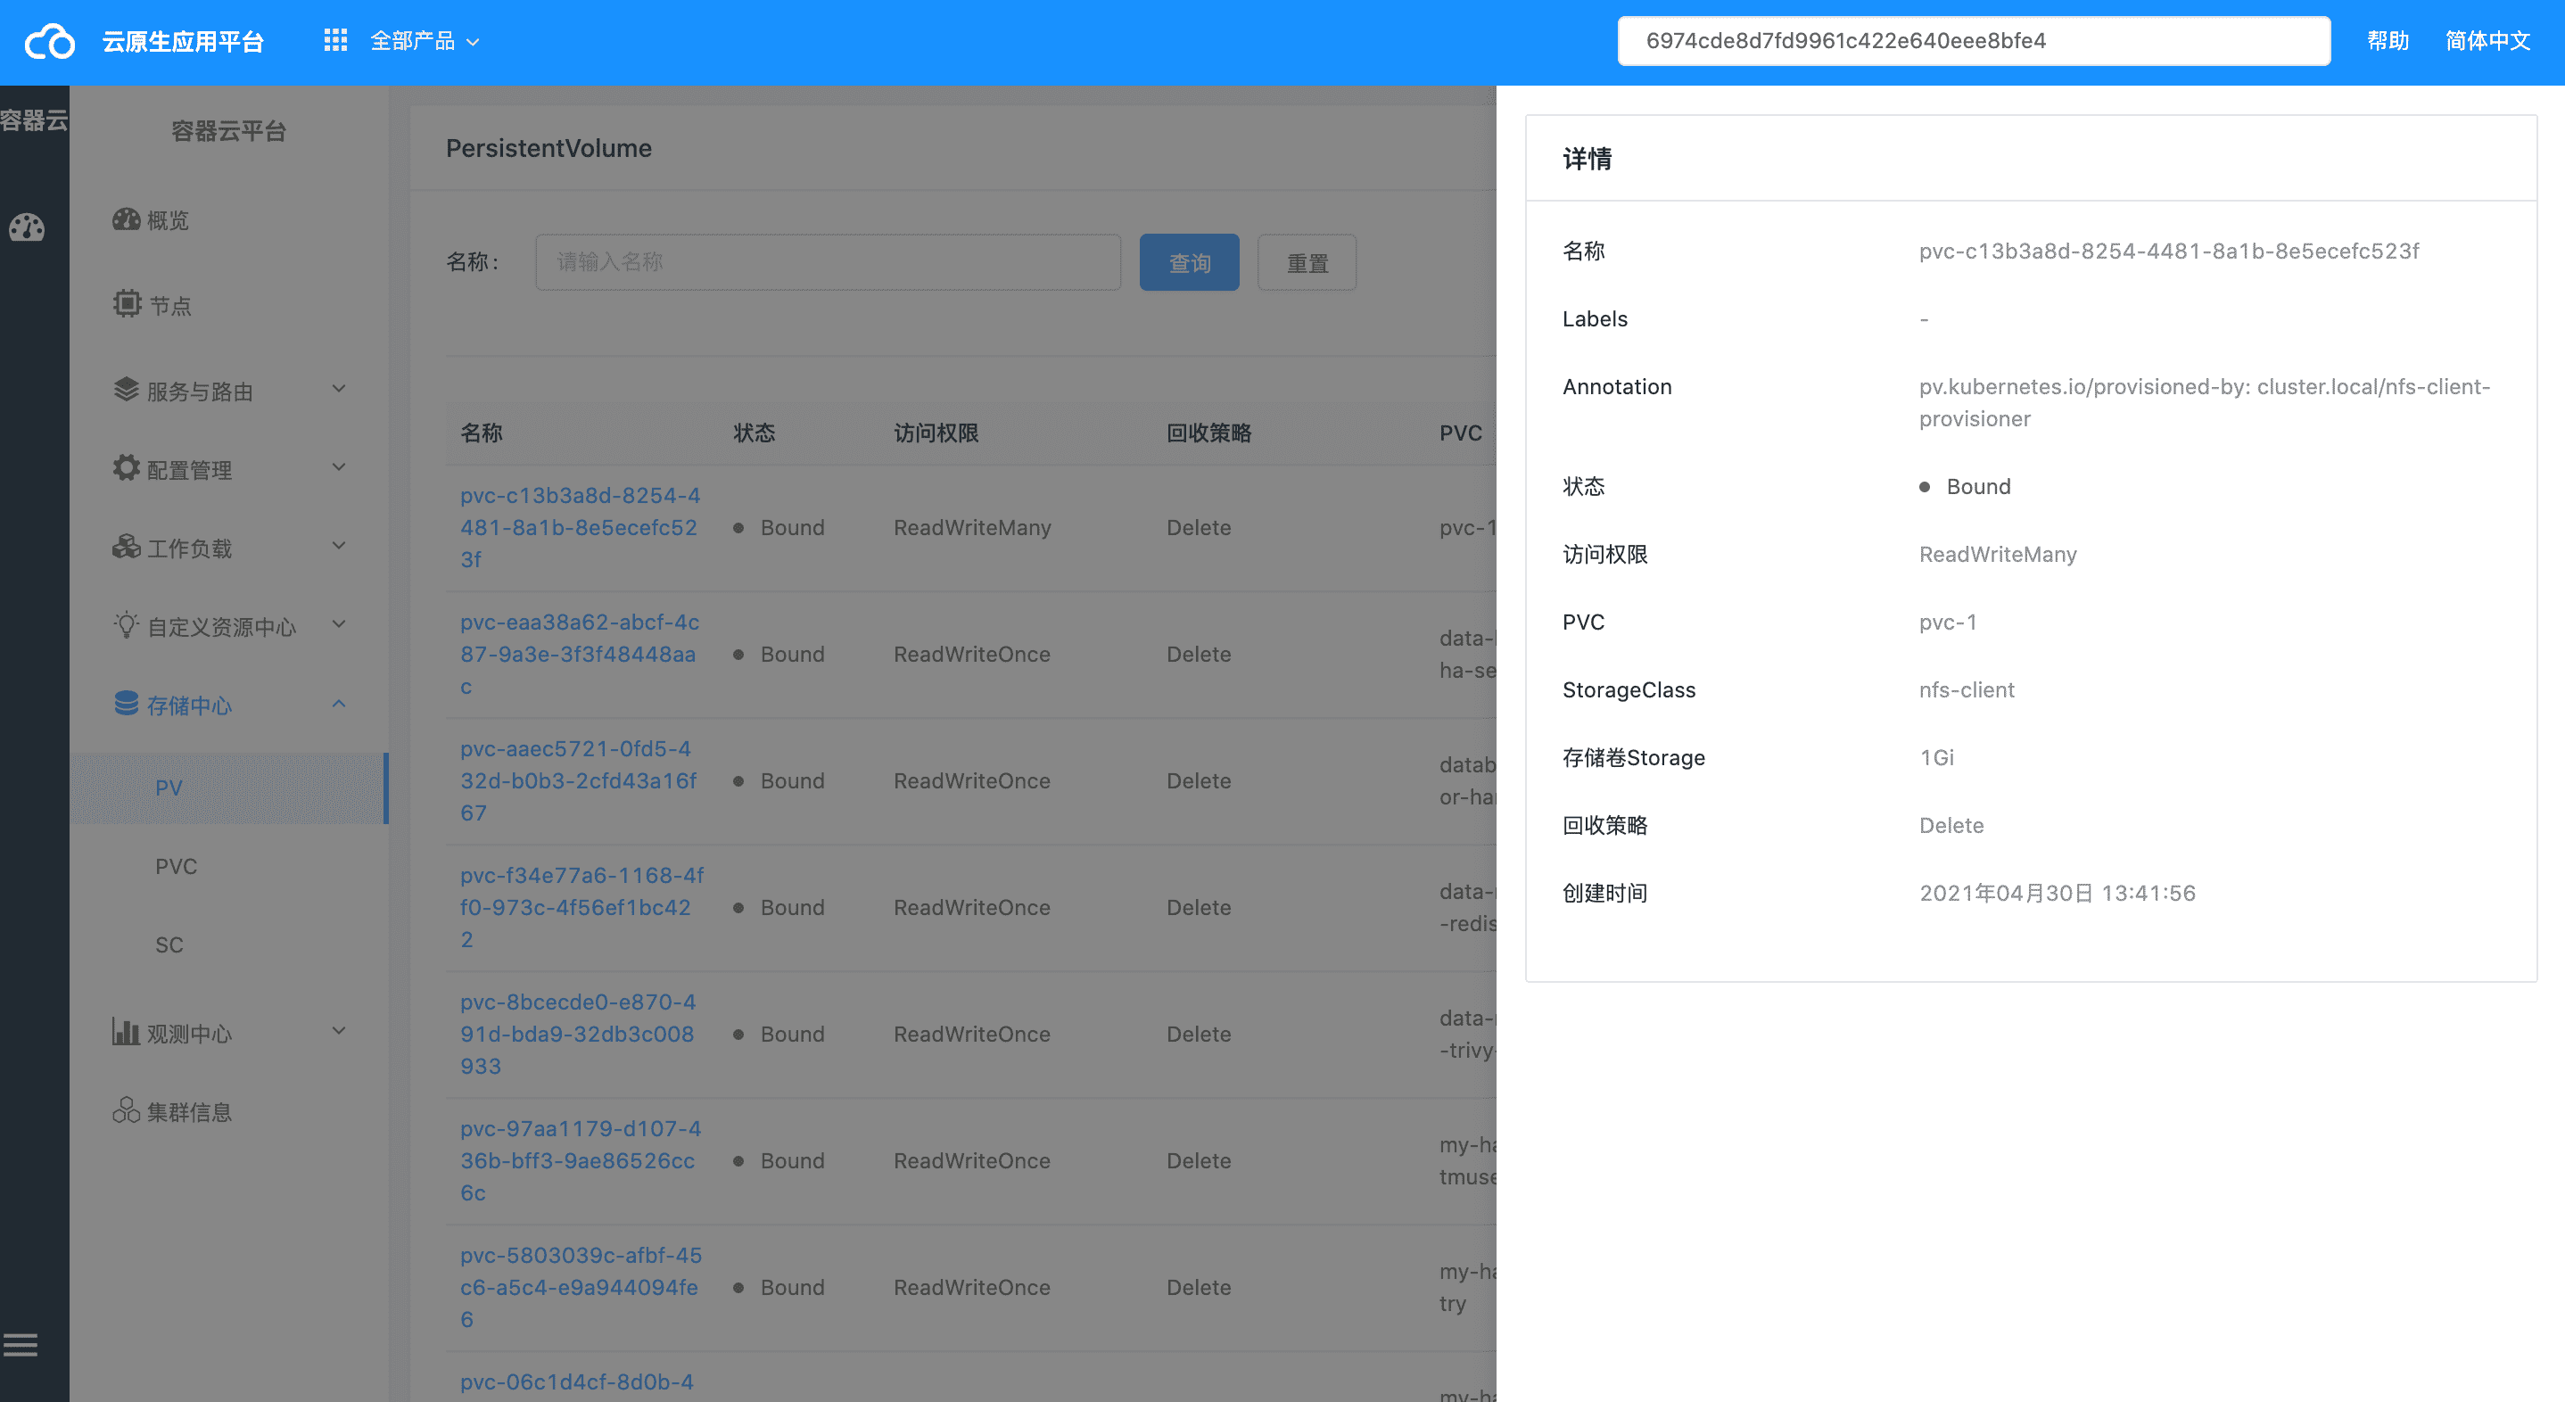This screenshot has width=2565, height=1402.
Task: Toggle the hamburger menu collapse icon
Action: click(x=20, y=1345)
